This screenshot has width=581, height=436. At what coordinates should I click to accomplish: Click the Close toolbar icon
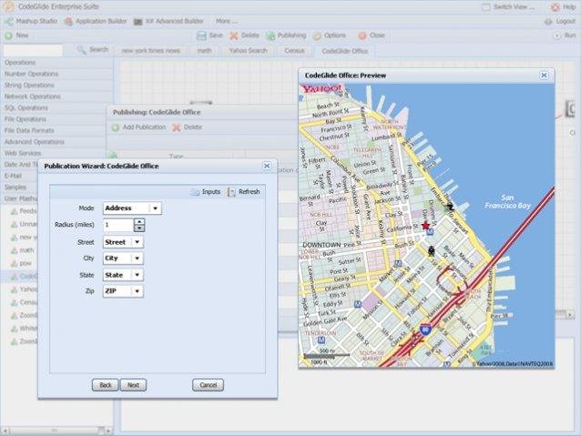(362, 35)
